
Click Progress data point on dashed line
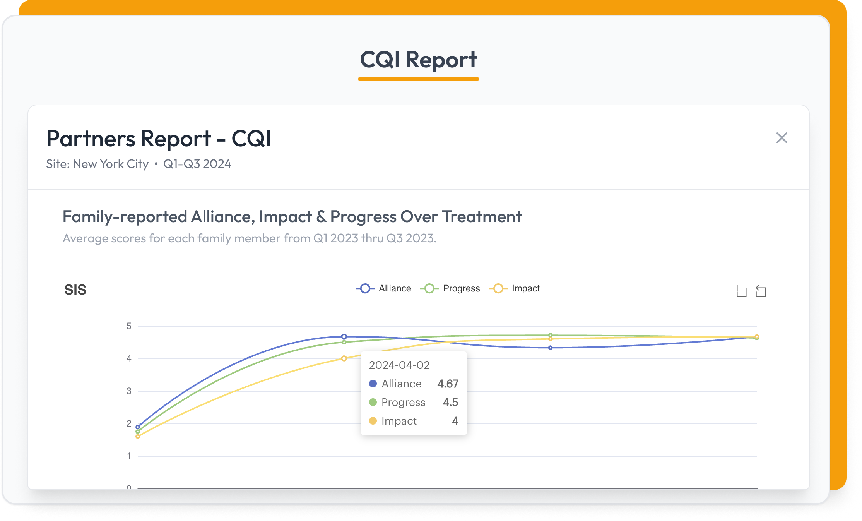point(344,342)
